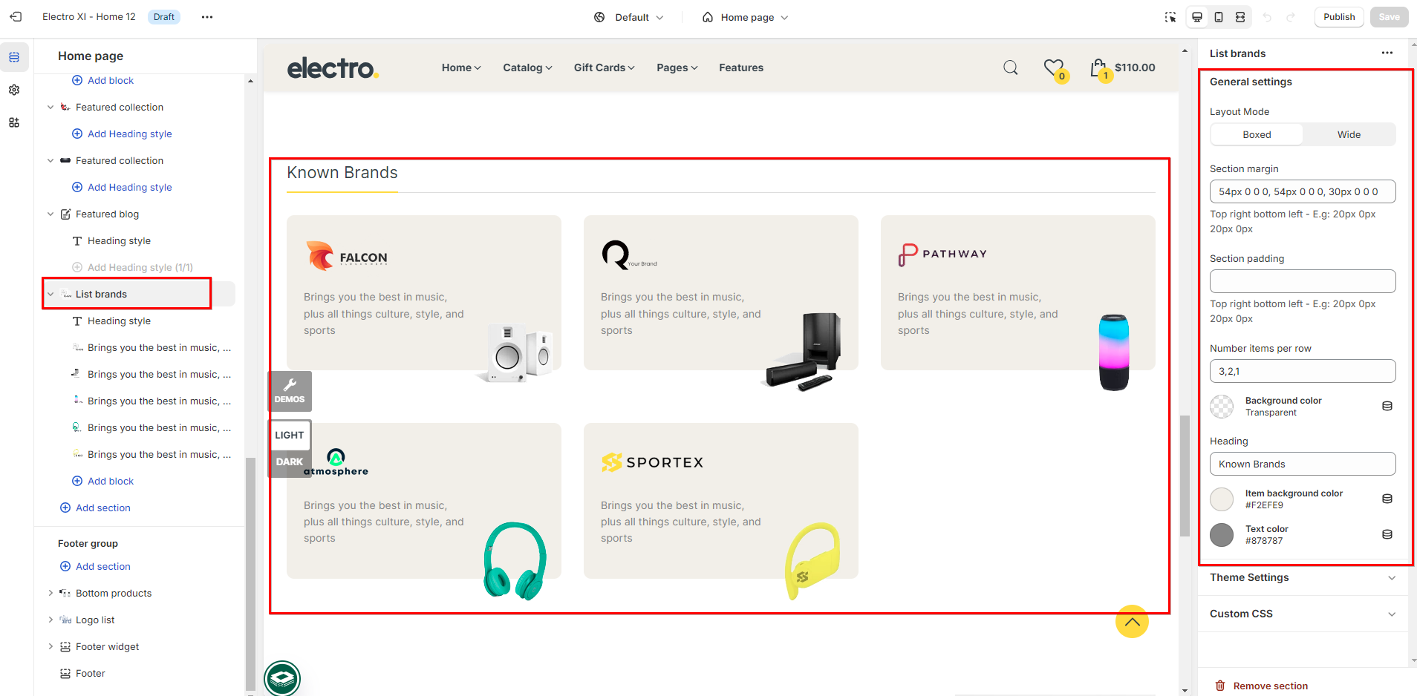Click the electro. logo

click(333, 68)
